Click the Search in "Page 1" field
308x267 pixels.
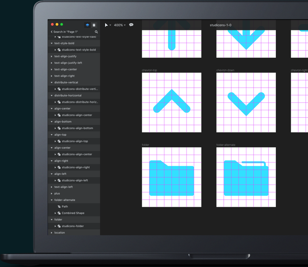pyautogui.click(x=66, y=32)
